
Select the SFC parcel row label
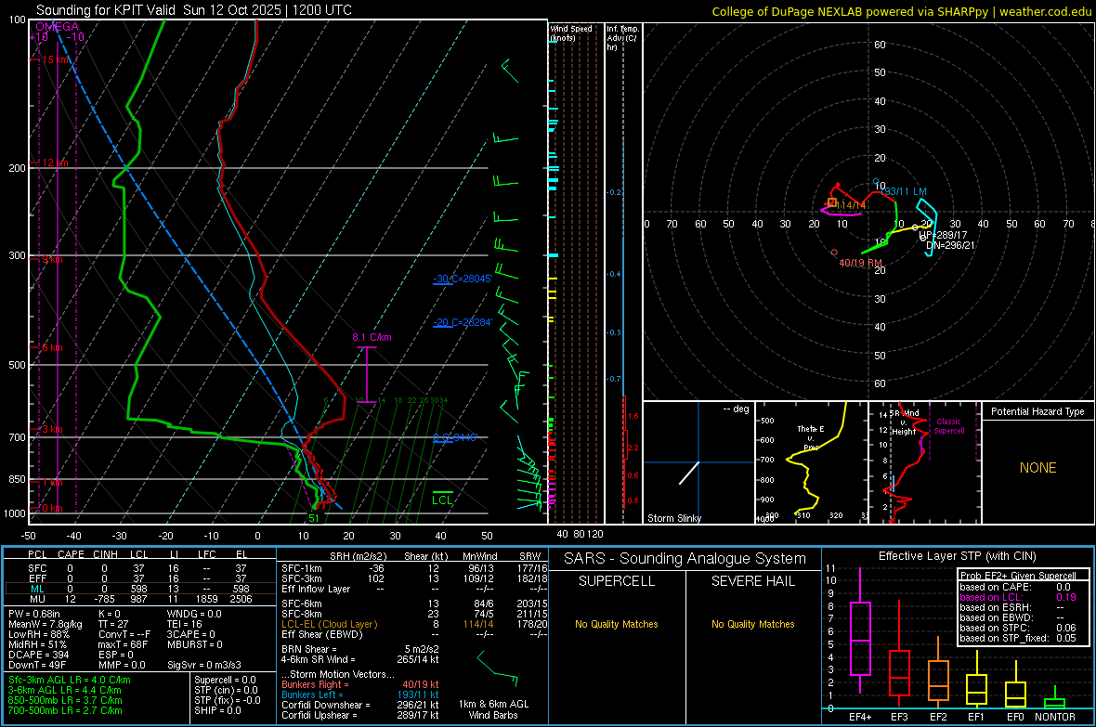click(37, 568)
